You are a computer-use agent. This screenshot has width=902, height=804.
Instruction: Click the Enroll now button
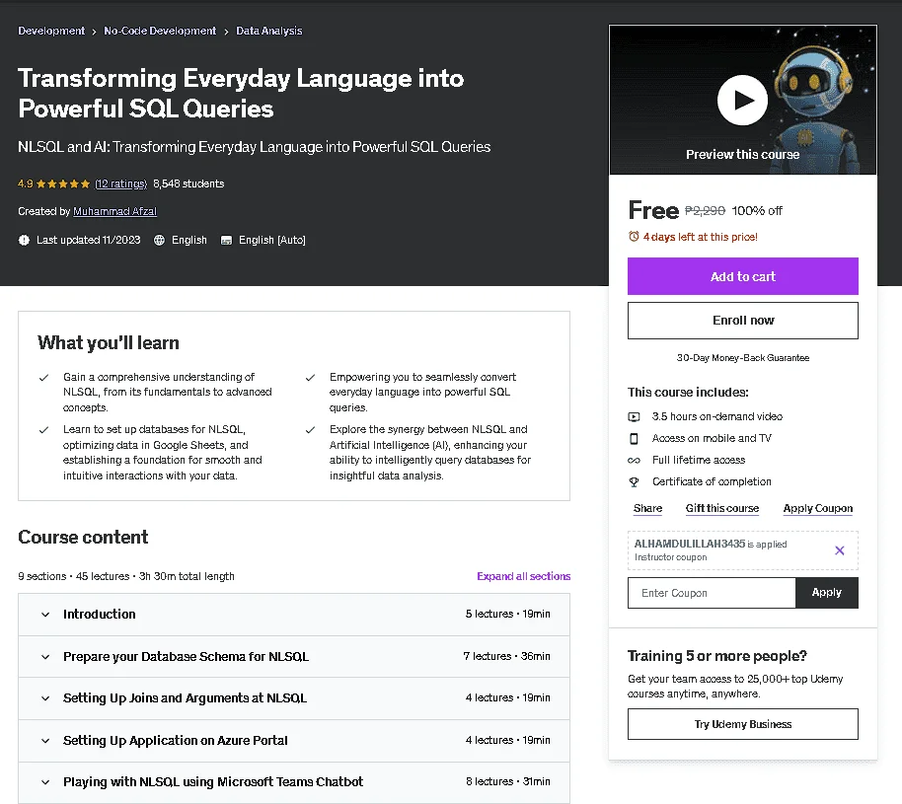pyautogui.click(x=743, y=321)
